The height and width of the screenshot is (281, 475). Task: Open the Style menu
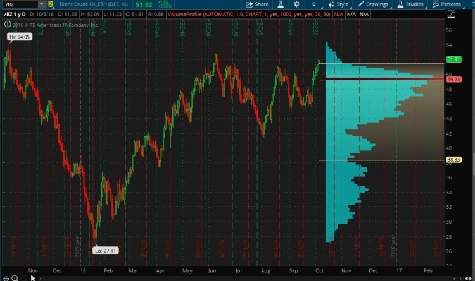338,4
